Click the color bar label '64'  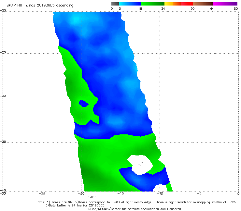pyautogui.click(x=212, y=8)
